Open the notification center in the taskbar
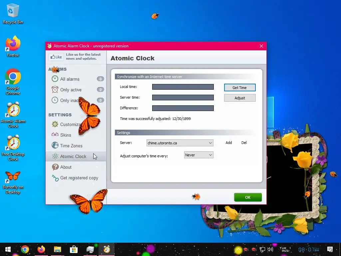341x256 pixels. (x=330, y=249)
